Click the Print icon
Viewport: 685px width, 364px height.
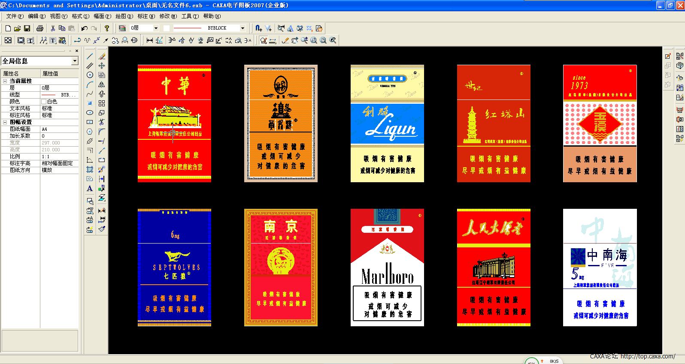coord(40,28)
